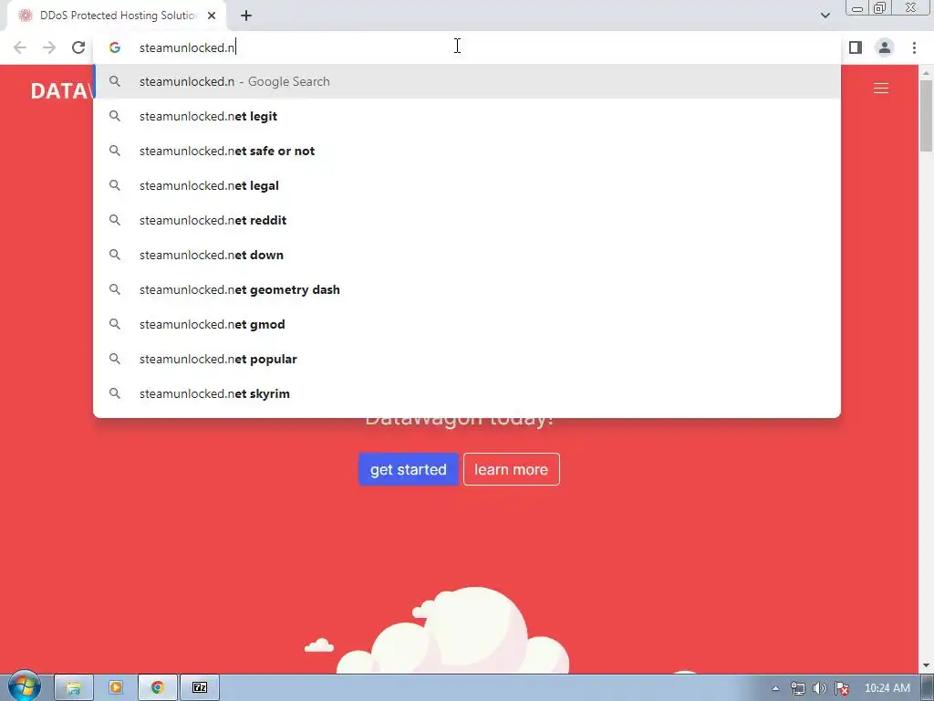Click the volume speaker tray icon
This screenshot has height=701, width=934.
(820, 688)
